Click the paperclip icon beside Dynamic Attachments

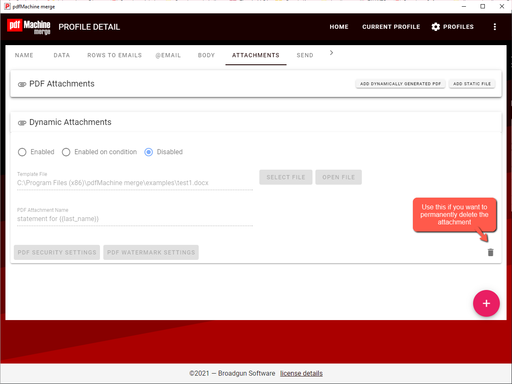[x=22, y=123]
